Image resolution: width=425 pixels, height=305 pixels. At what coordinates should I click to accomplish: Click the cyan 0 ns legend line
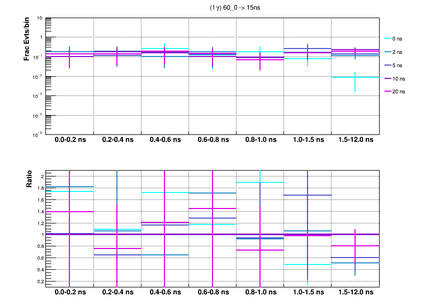tap(388, 39)
